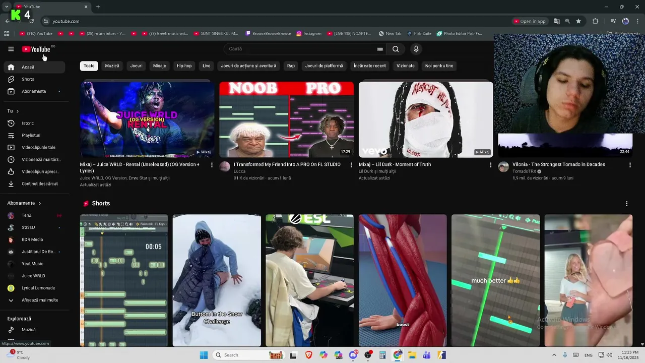The height and width of the screenshot is (363, 645).
Task: Open Calculator from taskbar
Action: click(382, 355)
